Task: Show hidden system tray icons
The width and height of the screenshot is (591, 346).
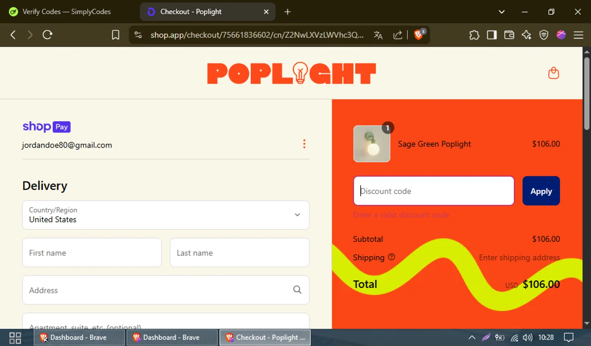Action: pos(472,337)
